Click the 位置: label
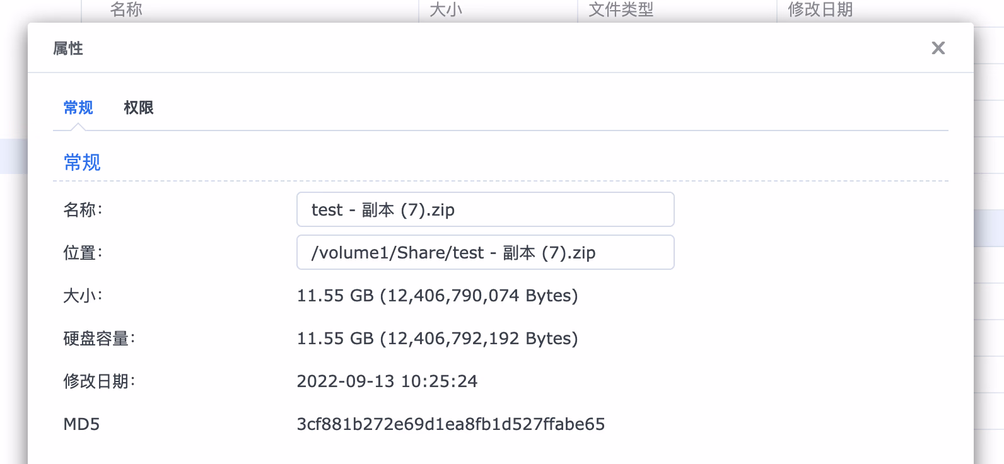The image size is (1004, 464). (x=83, y=252)
